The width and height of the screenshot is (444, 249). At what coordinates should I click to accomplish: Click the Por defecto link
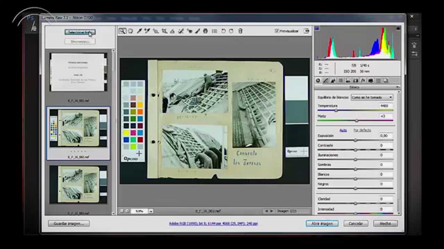point(362,130)
